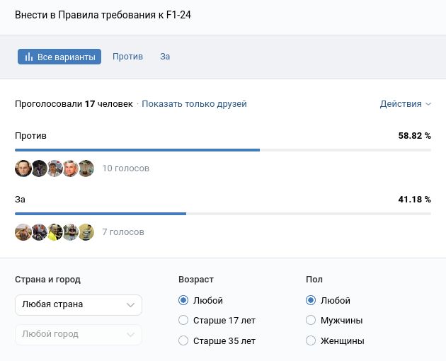The image size is (446, 361).
Task: Open the Против tab
Action: click(127, 57)
